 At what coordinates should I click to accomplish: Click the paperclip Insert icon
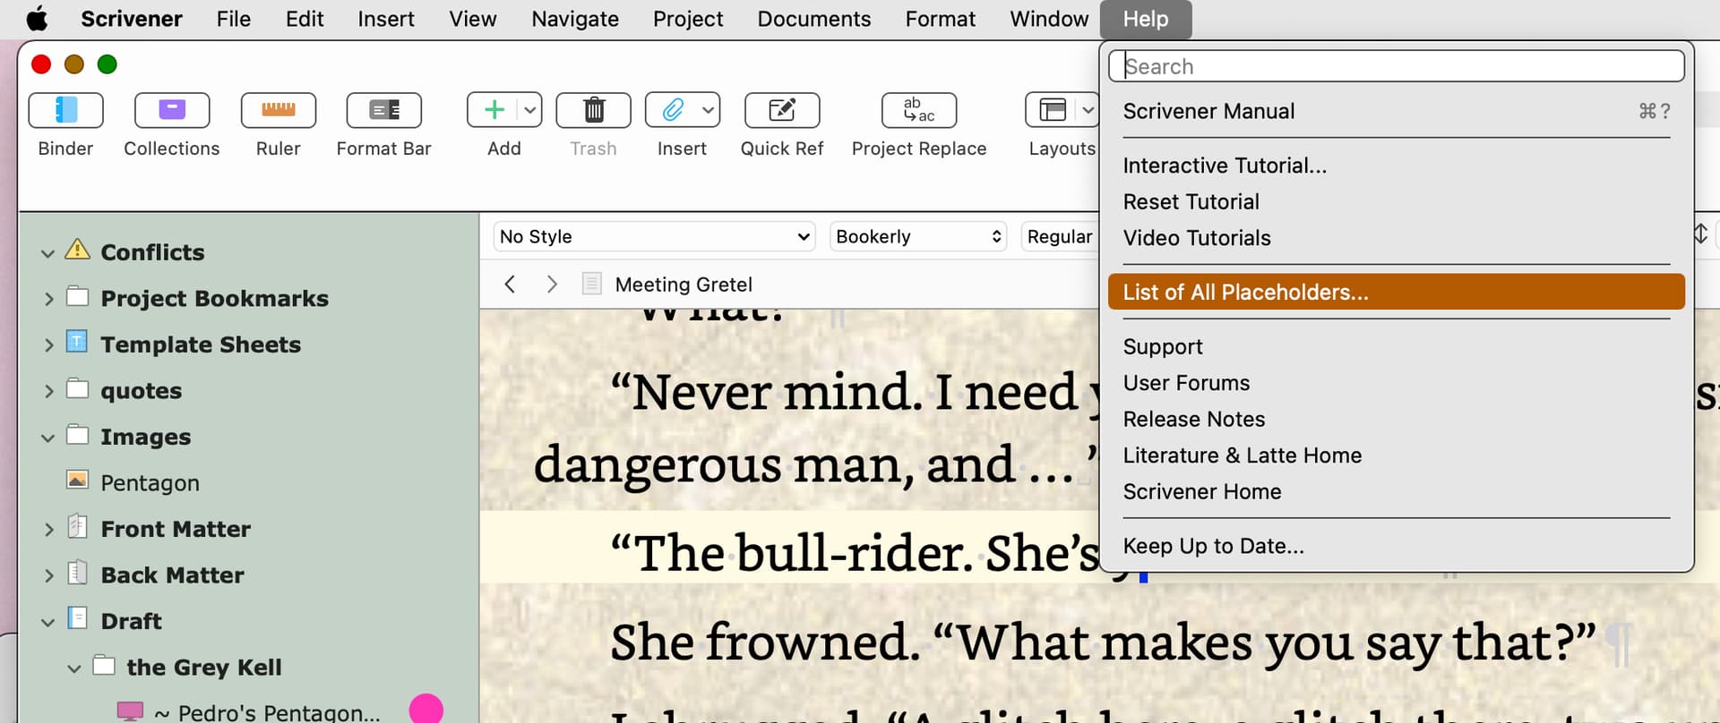click(672, 110)
